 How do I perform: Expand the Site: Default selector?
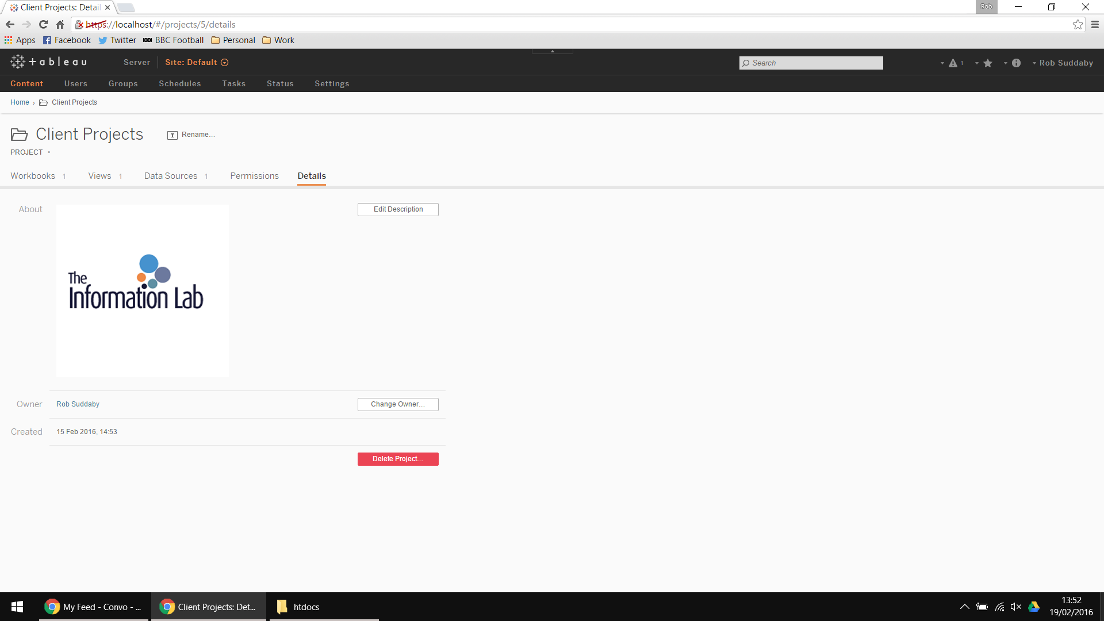tap(197, 63)
